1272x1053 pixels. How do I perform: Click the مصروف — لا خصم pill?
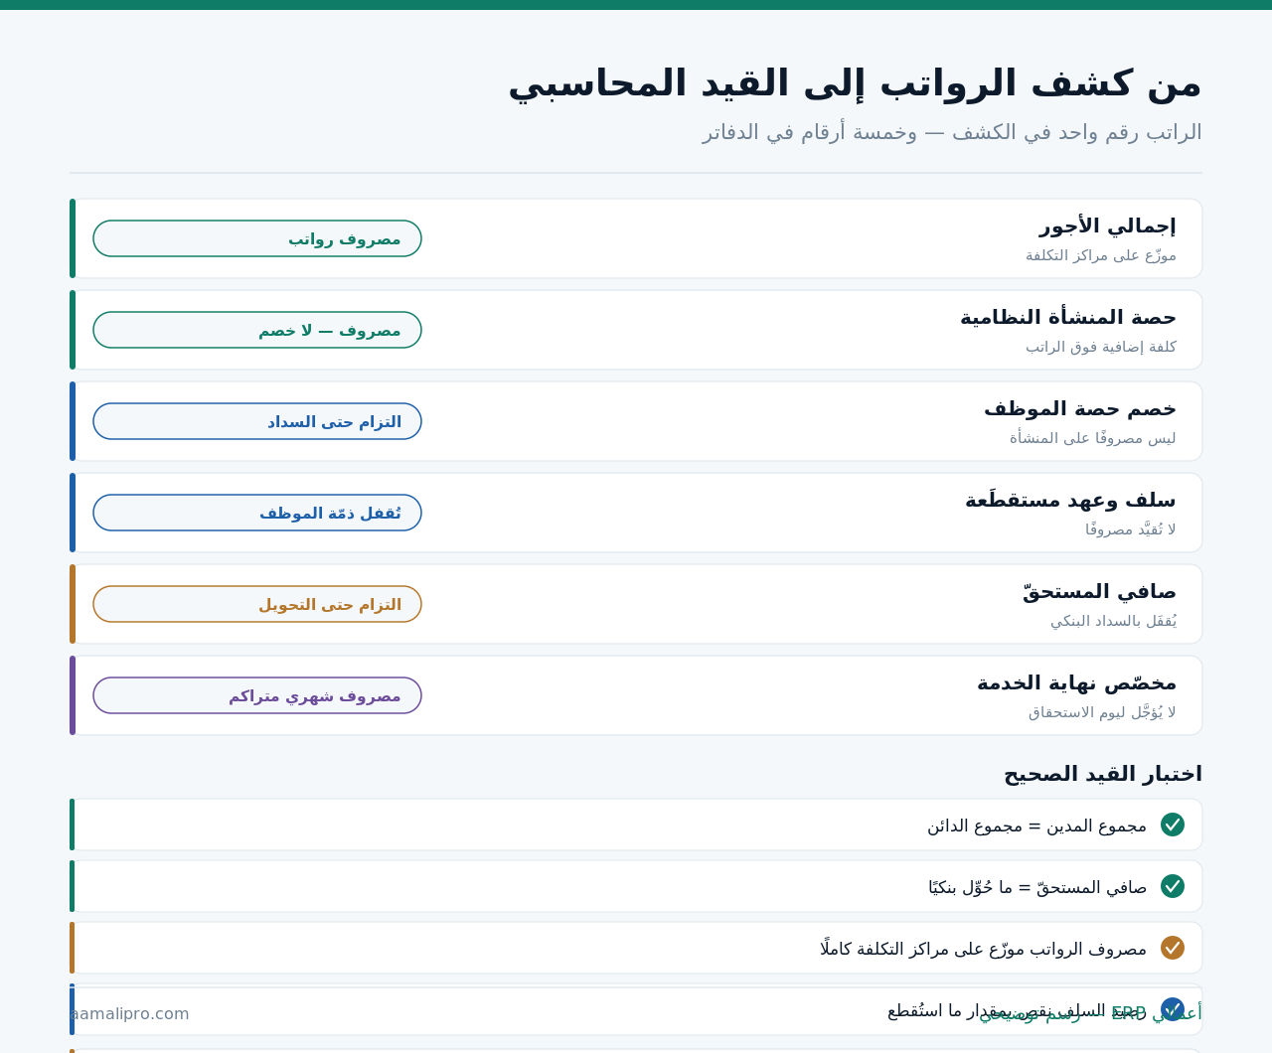pos(257,330)
